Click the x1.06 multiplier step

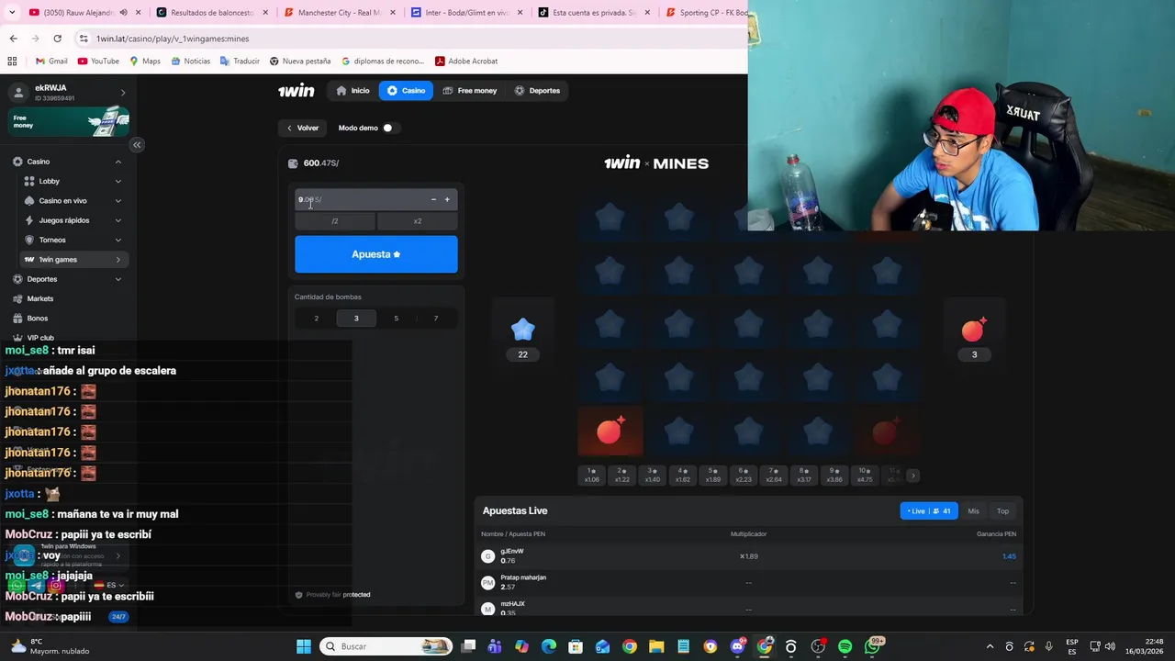click(592, 475)
